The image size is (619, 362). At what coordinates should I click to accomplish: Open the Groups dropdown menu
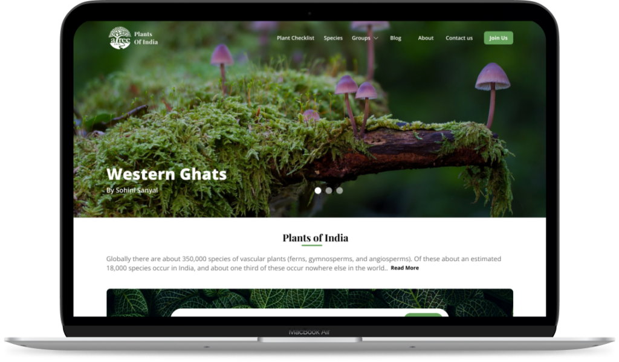[x=361, y=38]
